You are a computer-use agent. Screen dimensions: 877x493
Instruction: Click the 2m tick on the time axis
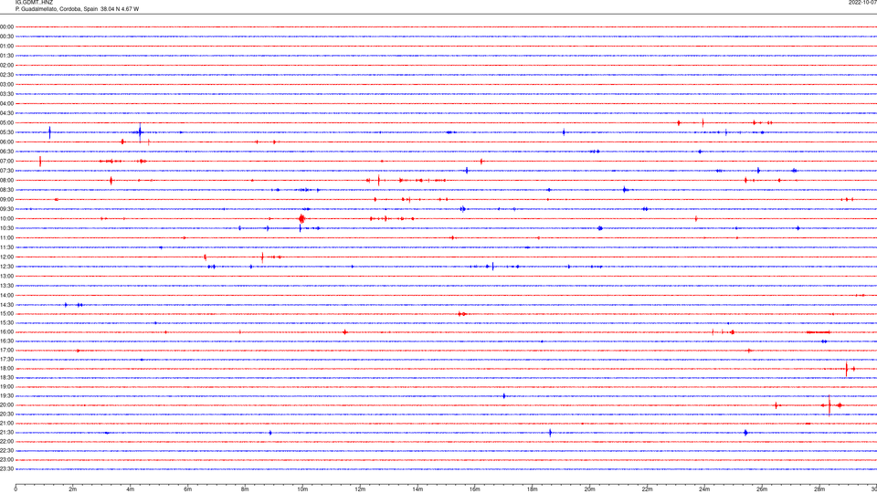[73, 489]
